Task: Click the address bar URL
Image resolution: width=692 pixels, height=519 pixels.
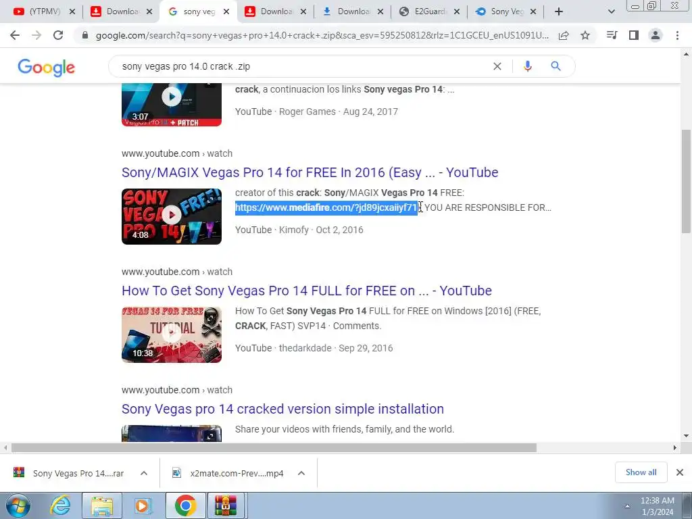Action: point(322,35)
